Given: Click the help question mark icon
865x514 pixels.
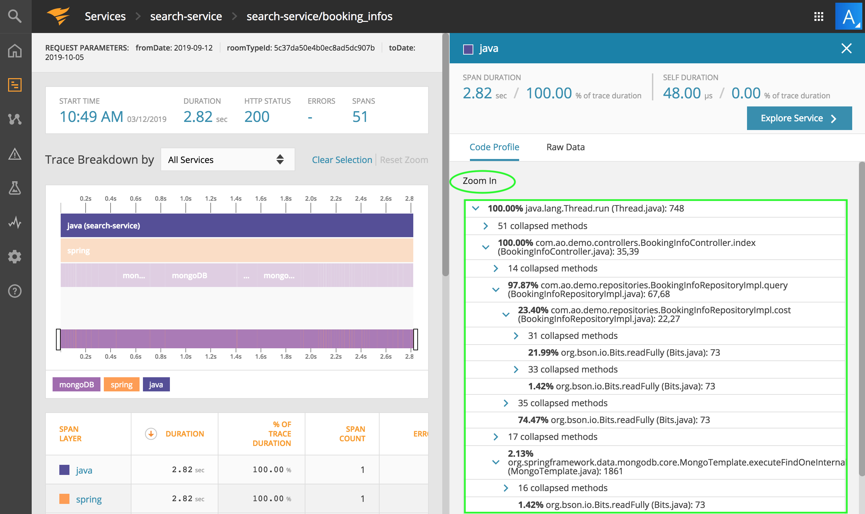Looking at the screenshot, I should [x=14, y=291].
